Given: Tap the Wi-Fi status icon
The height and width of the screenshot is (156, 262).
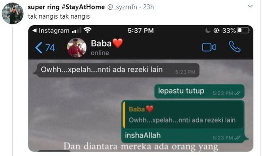Looking at the screenshot, I should (x=87, y=30).
